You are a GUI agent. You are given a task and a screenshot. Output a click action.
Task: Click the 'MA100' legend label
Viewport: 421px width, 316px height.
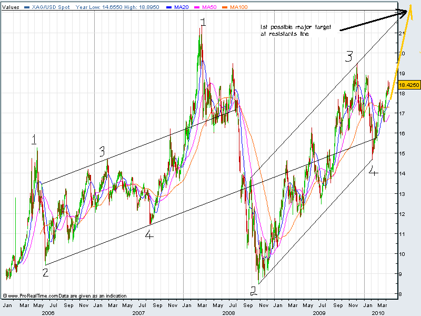pyautogui.click(x=239, y=7)
